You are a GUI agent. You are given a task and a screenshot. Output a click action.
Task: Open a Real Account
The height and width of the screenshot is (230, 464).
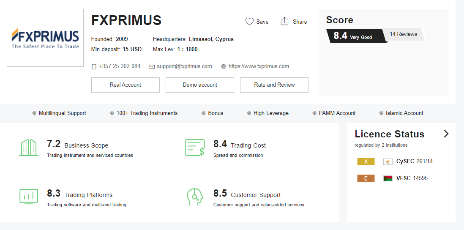coord(126,85)
